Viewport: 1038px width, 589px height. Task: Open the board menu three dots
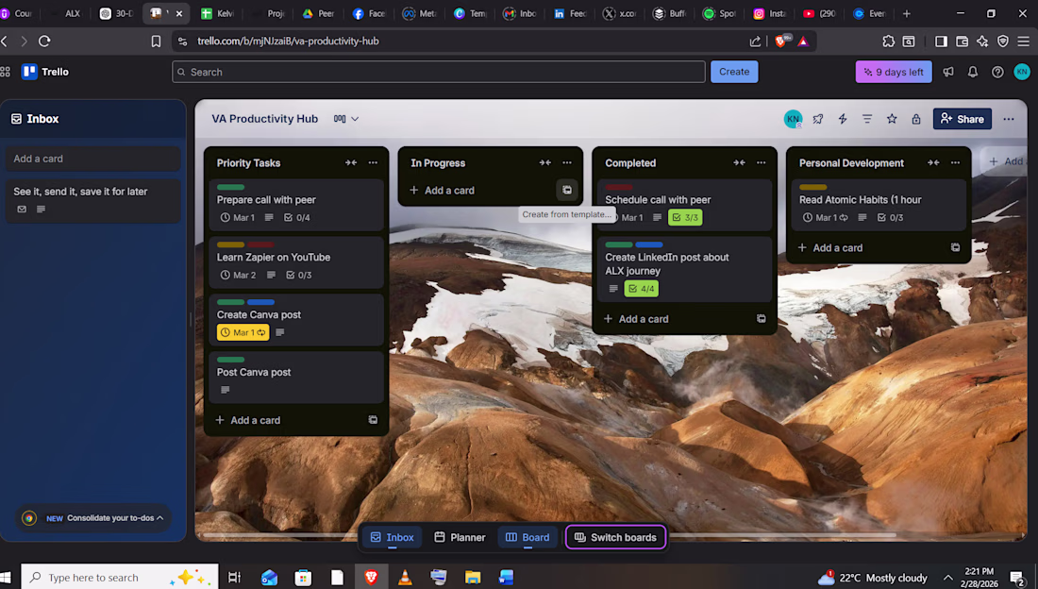1008,119
